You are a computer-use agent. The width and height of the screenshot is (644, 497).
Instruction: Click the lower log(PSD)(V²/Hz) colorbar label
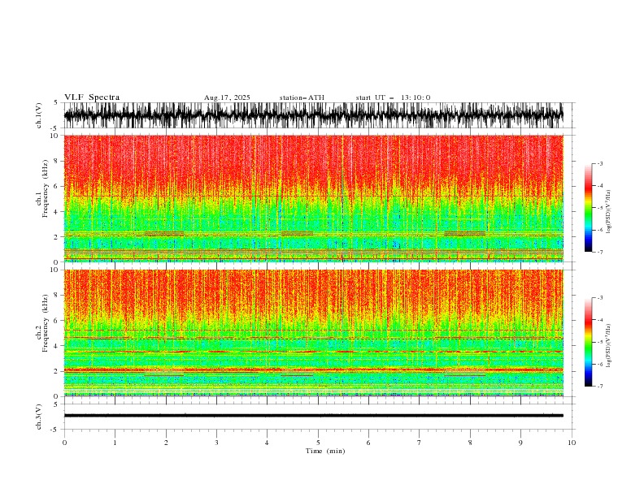coord(609,345)
